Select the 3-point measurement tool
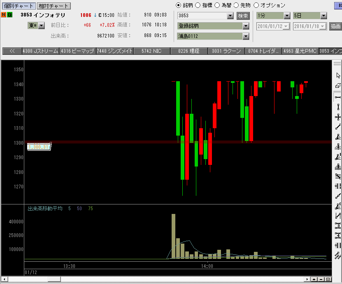 tap(338, 225)
